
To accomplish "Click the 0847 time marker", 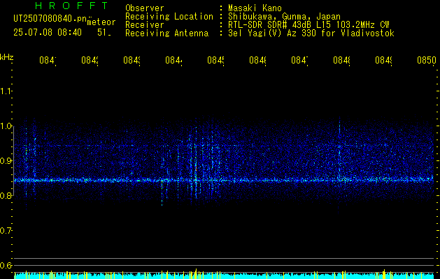I will [x=299, y=61].
